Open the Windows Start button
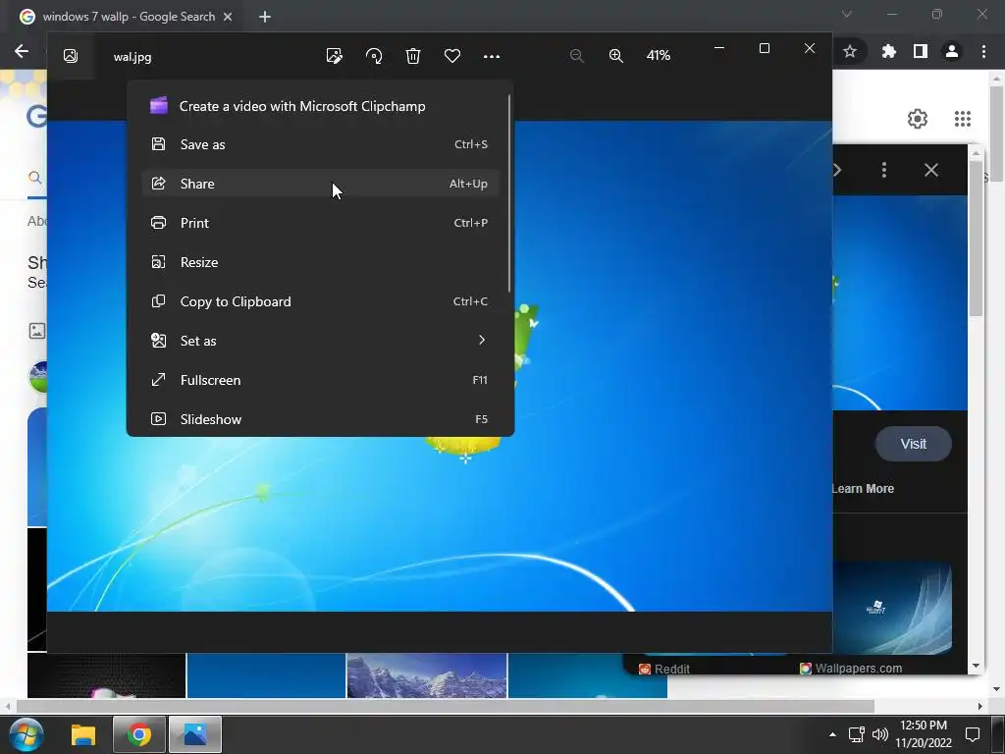Image resolution: width=1005 pixels, height=754 pixels. pyautogui.click(x=26, y=734)
